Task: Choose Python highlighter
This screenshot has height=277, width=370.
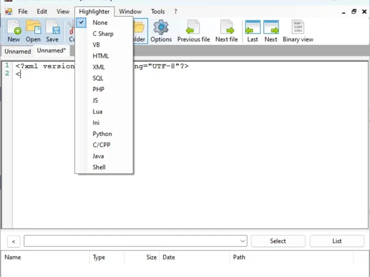Action: 104,134
